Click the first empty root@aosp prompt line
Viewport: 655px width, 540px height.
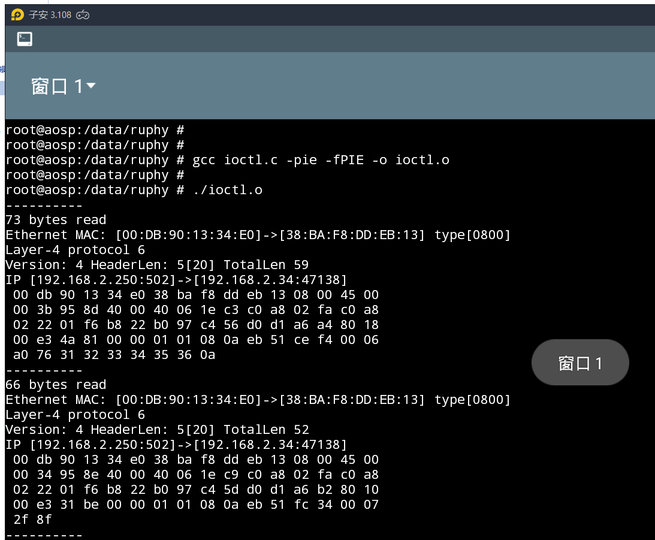pos(95,130)
